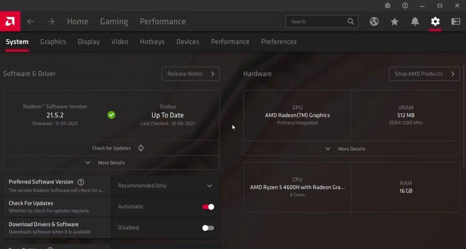Image resolution: width=466 pixels, height=249 pixels.
Task: Switch to the Graphics tab
Action: [x=53, y=42]
